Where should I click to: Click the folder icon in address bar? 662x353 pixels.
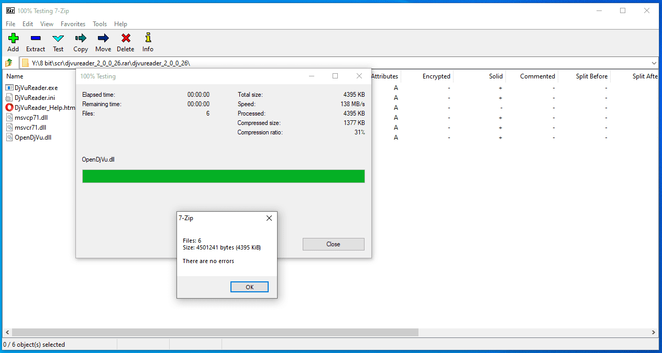click(25, 63)
